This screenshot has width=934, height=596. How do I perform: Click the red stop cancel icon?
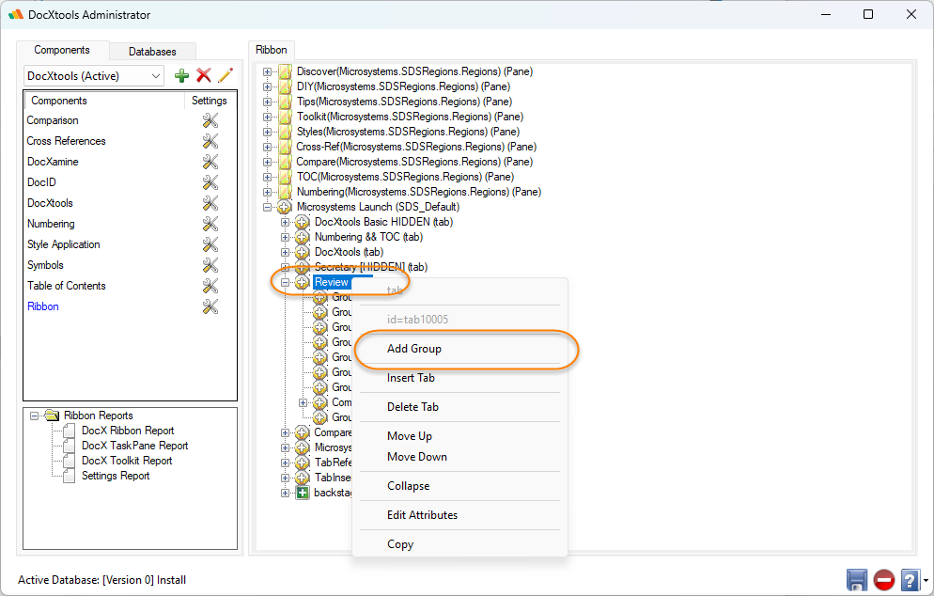coord(884,580)
